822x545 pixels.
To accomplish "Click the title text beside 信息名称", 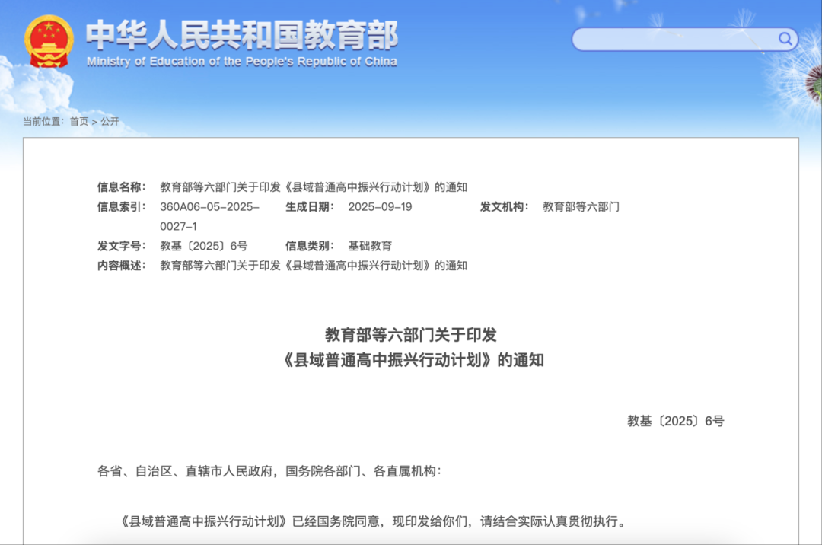I will click(313, 186).
